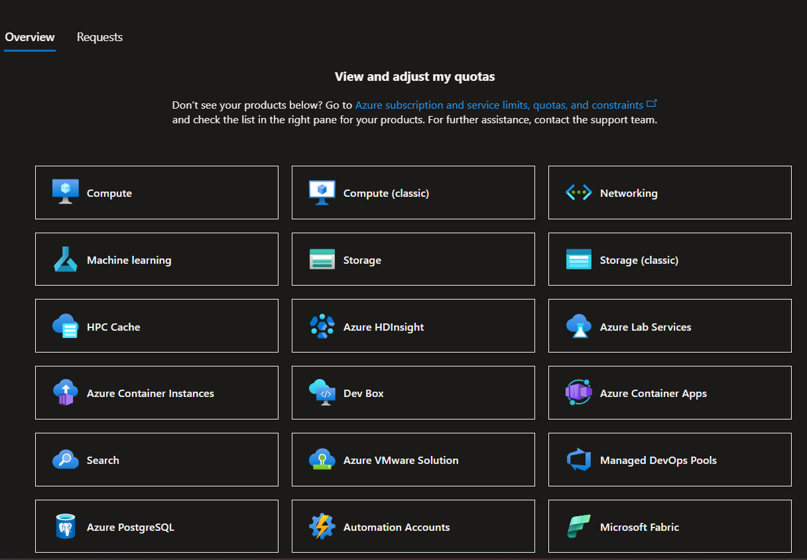Screen dimensions: 807x560
Task: Open the Automation Accounts quota tile
Action: click(x=413, y=526)
